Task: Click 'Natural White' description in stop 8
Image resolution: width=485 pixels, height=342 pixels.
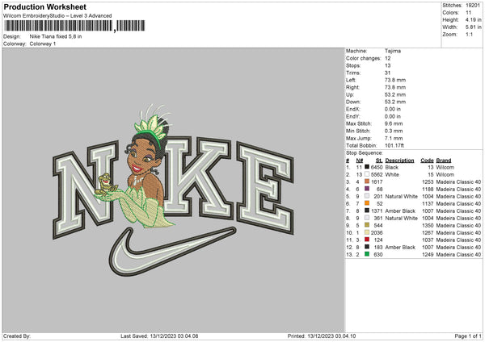Action: coord(402,219)
